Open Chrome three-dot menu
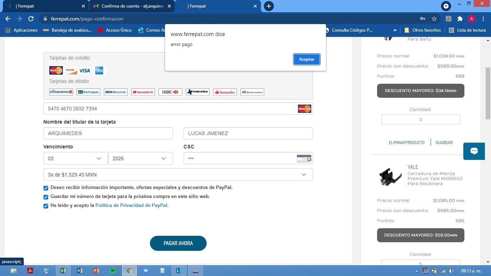This screenshot has width=491, height=276. click(483, 19)
